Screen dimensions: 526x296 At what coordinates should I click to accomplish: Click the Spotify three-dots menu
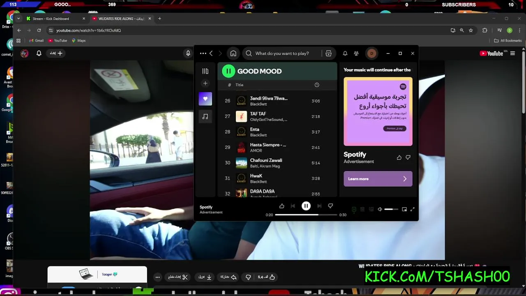[203, 53]
